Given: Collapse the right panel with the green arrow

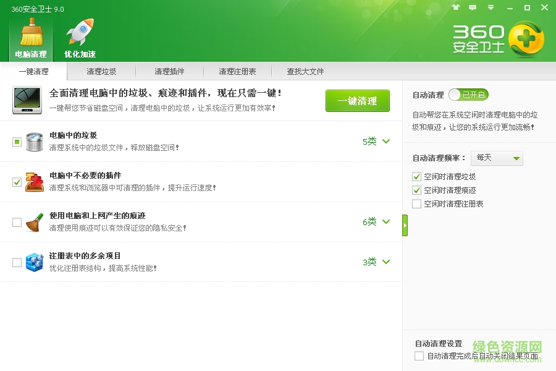Looking at the screenshot, I should click(x=405, y=225).
